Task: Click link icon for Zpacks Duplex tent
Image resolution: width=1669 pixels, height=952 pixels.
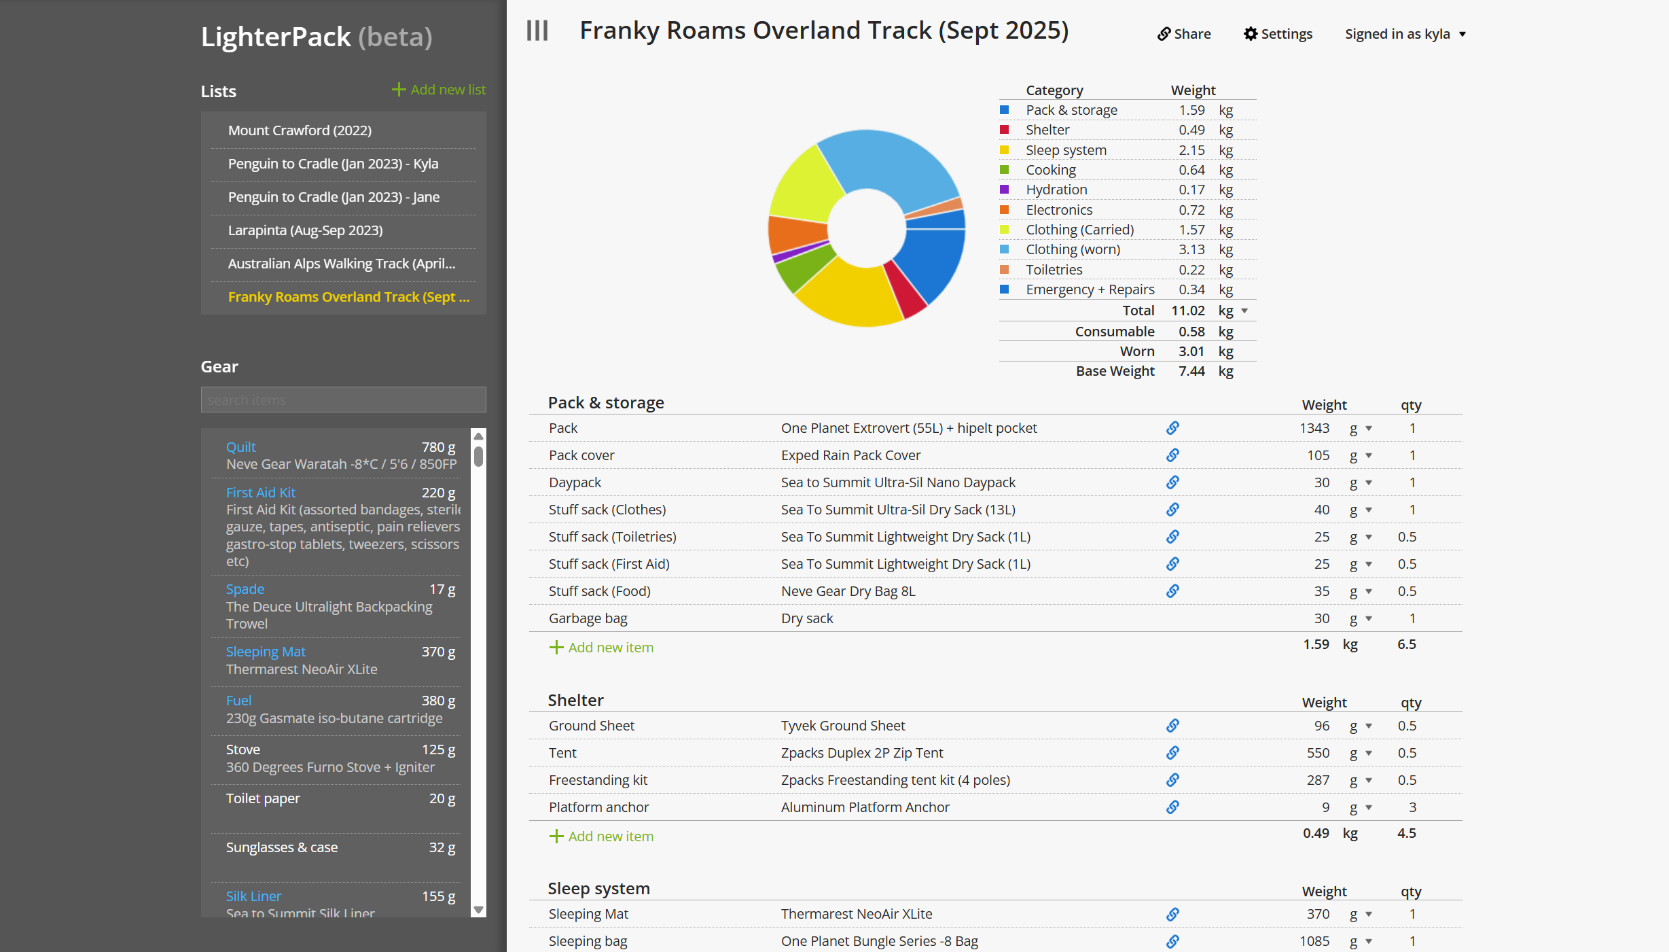Action: coord(1172,753)
